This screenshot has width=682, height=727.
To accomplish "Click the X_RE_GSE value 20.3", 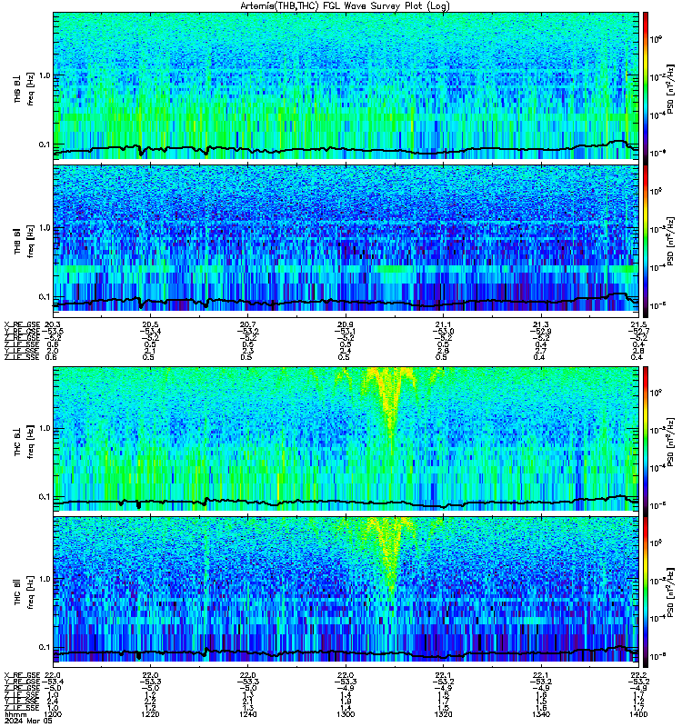I will (53, 324).
